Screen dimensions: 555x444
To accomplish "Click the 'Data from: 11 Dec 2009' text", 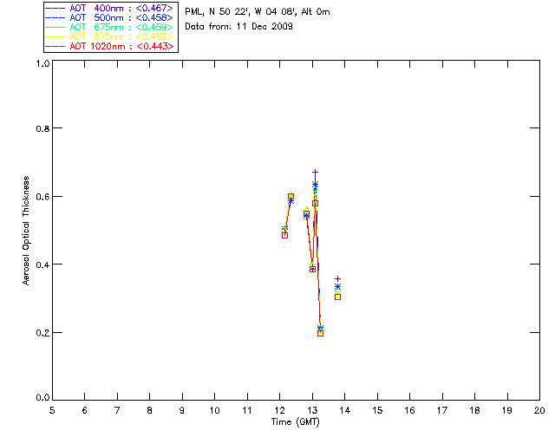I will (x=239, y=26).
